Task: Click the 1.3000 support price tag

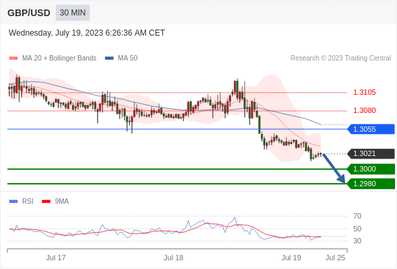Action: (371, 169)
